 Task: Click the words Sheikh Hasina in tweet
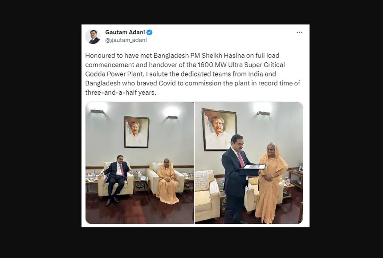point(223,56)
